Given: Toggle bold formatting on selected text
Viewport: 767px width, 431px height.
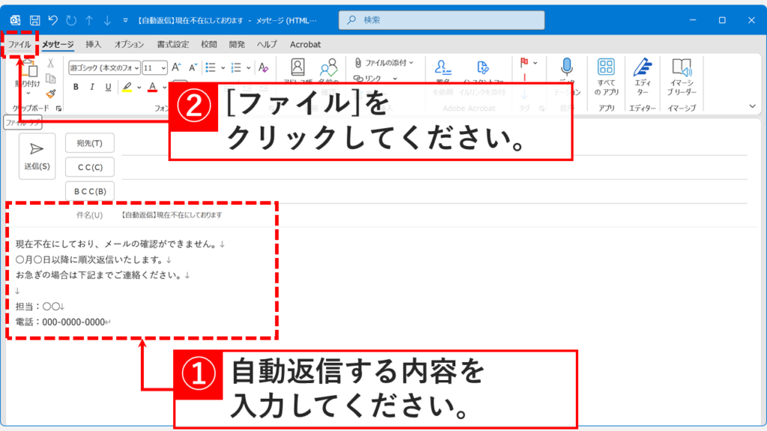Looking at the screenshot, I should 75,86.
